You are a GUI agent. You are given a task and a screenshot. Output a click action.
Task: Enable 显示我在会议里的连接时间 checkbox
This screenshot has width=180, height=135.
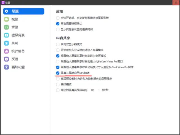(x=58, y=29)
